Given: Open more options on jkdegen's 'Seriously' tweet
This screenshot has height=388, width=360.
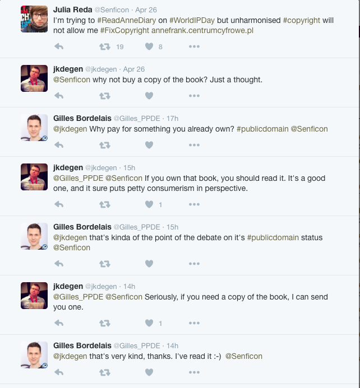Looking at the screenshot, I should pos(194,323).
